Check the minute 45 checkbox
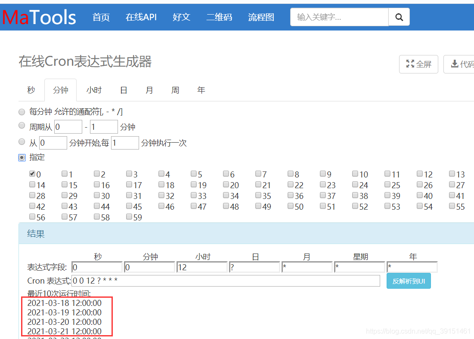This screenshot has width=474, height=339. click(x=129, y=206)
